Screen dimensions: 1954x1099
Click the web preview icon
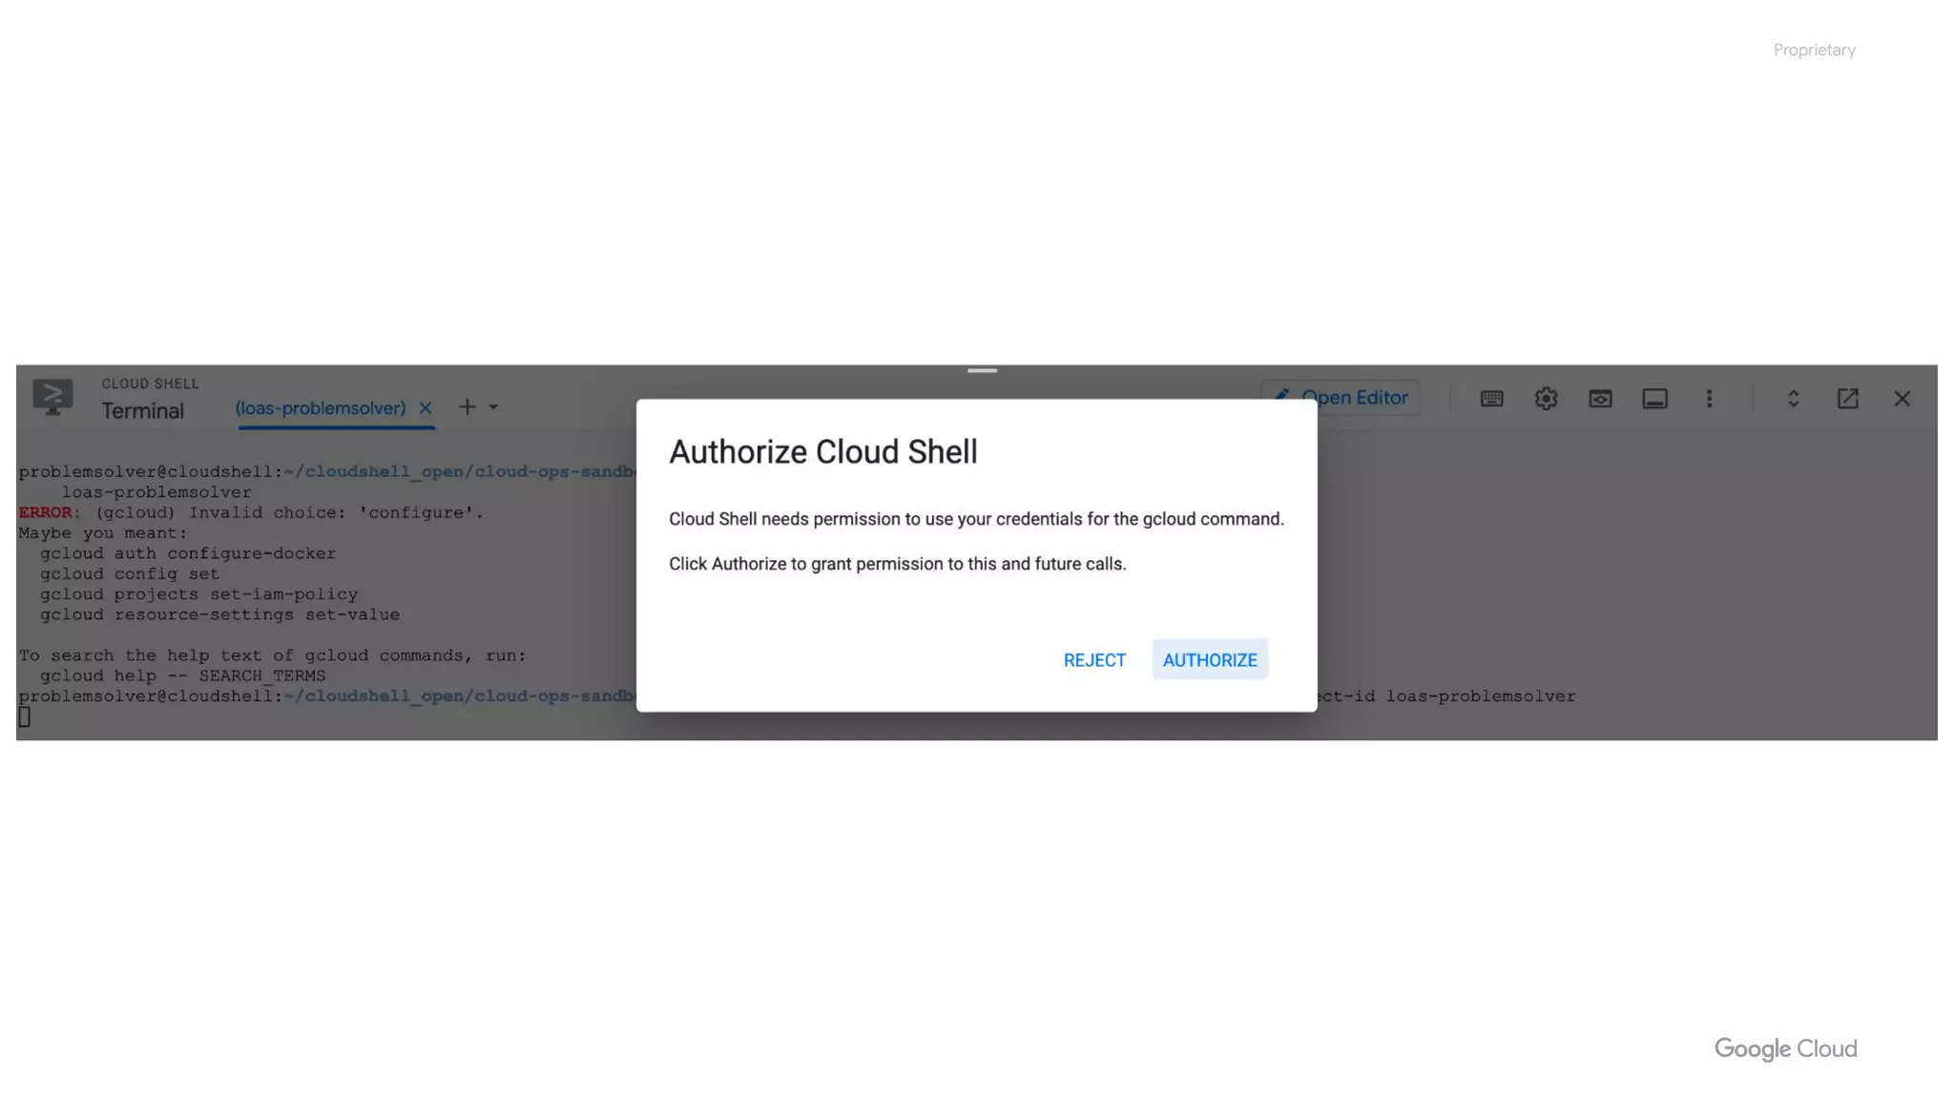coord(1600,399)
